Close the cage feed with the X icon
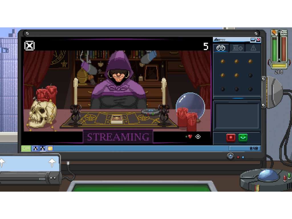This screenshot has height=219, width=292. [29, 46]
